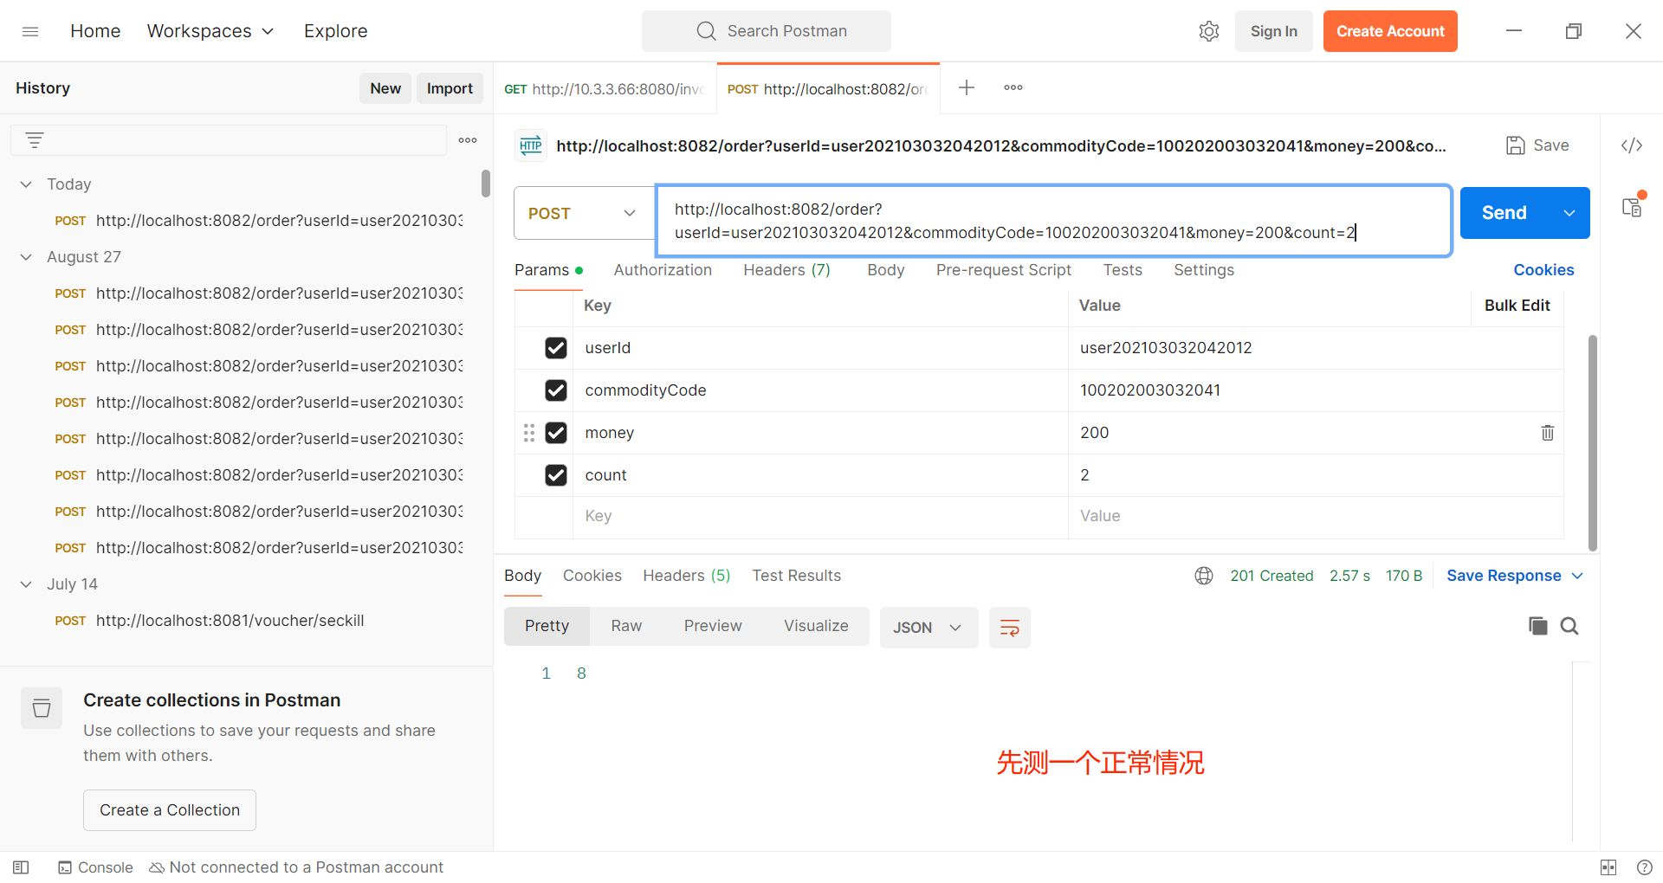Open tab options three-dots menu
1663x883 pixels.
(1013, 87)
